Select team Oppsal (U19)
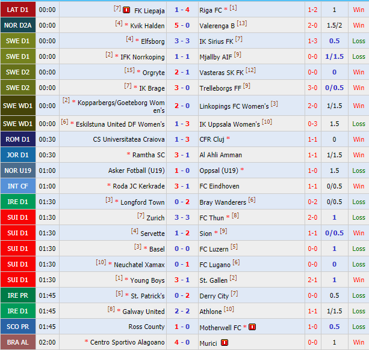This screenshot has width=369, height=350. [x=219, y=170]
